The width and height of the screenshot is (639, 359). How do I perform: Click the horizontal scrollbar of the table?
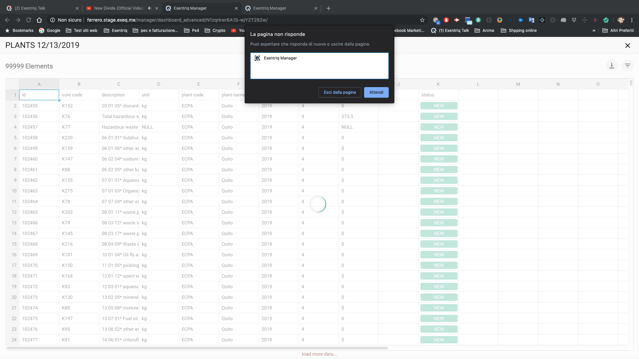click(197, 348)
